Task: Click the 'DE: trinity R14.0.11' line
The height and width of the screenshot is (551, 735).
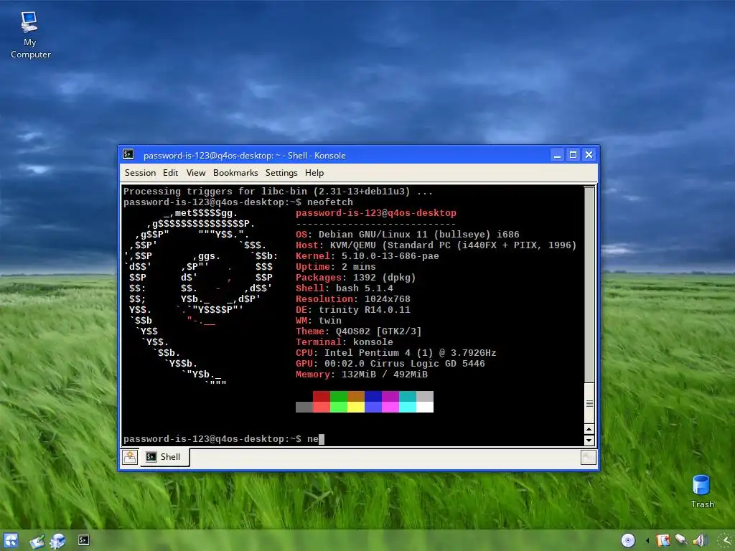Action: pyautogui.click(x=353, y=310)
